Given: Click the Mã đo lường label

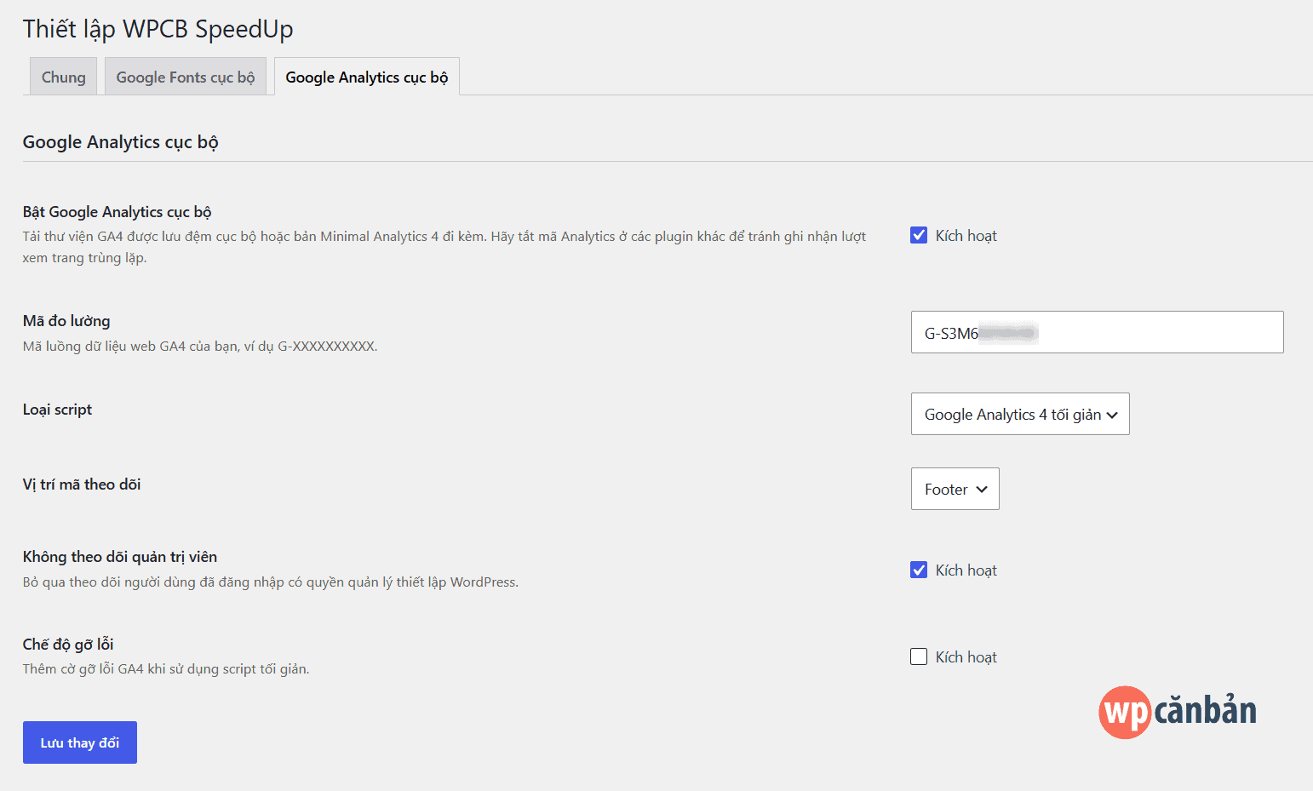Looking at the screenshot, I should (x=66, y=321).
